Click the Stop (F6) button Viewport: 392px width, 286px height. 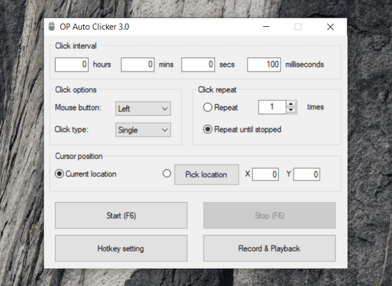point(269,216)
